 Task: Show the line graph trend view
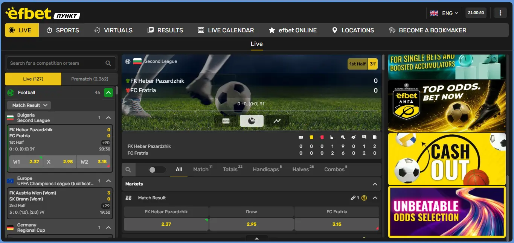(x=277, y=121)
